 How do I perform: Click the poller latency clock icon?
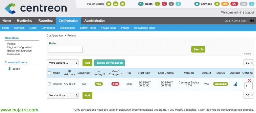pos(109,4)
